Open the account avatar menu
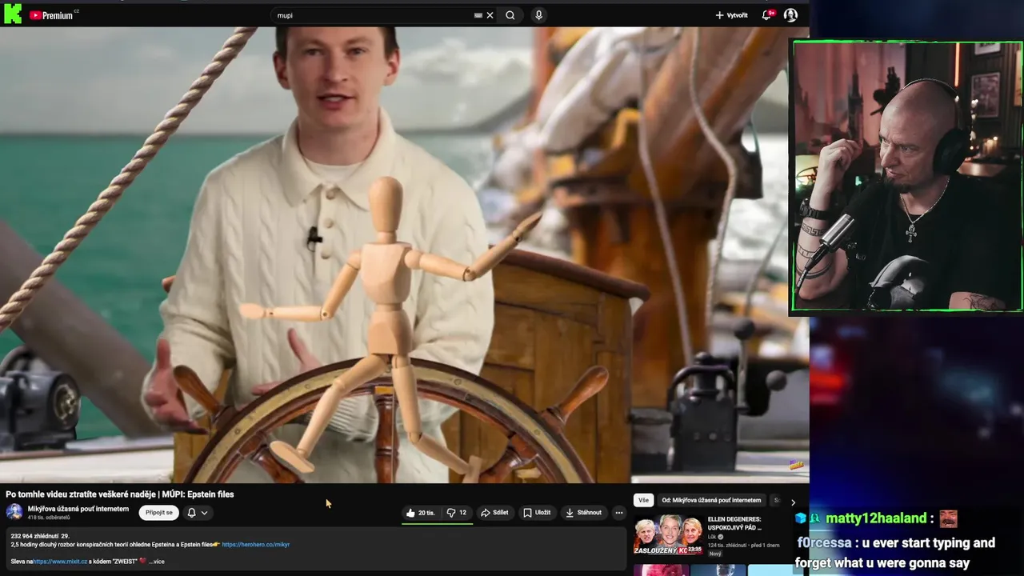This screenshot has width=1024, height=576. pyautogui.click(x=790, y=15)
